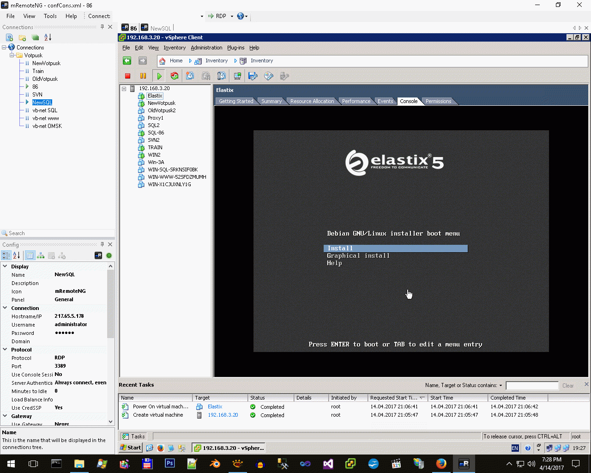
Task: Click the floppy connect toolbar icon
Action: pos(253,76)
